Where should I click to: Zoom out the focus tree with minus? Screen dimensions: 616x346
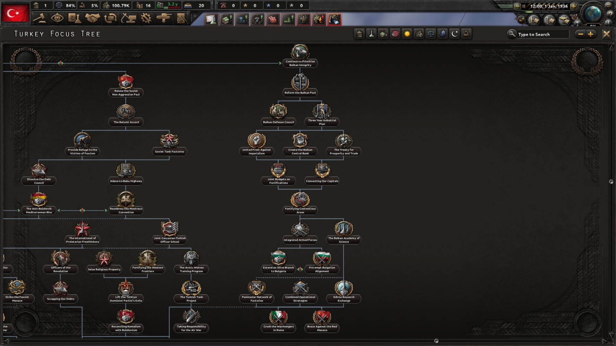[580, 34]
